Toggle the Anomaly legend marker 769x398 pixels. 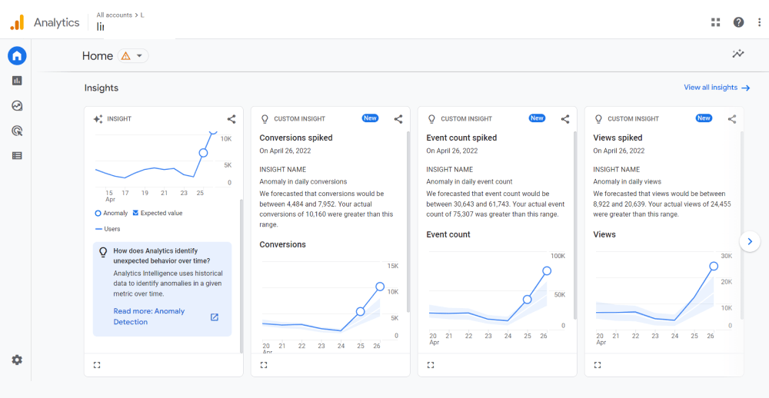point(98,214)
